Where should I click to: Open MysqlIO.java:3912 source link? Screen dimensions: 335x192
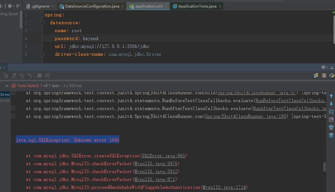(x=156, y=172)
